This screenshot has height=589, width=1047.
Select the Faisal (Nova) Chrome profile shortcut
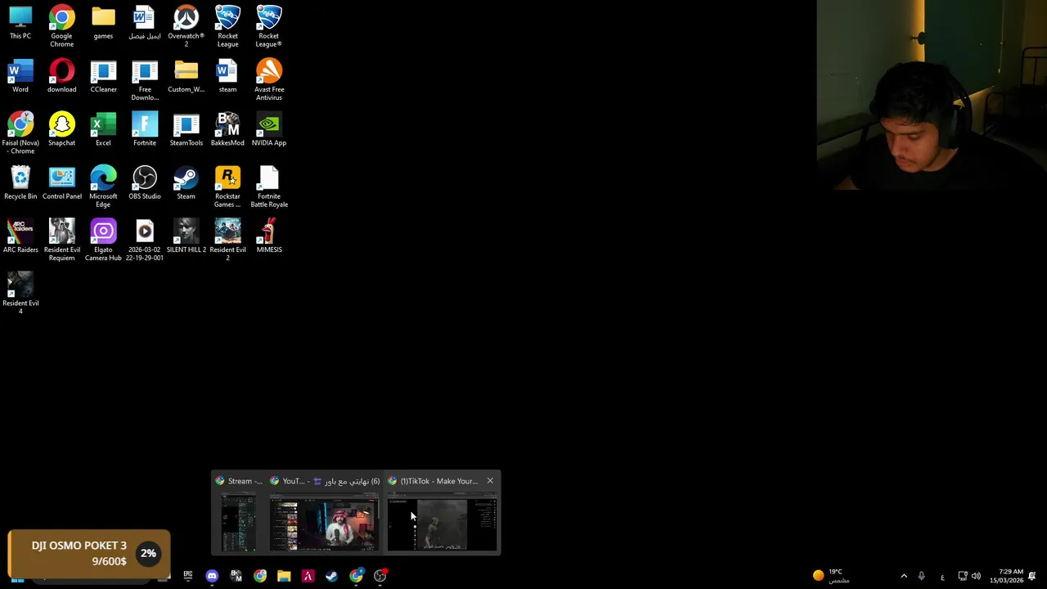(x=20, y=133)
